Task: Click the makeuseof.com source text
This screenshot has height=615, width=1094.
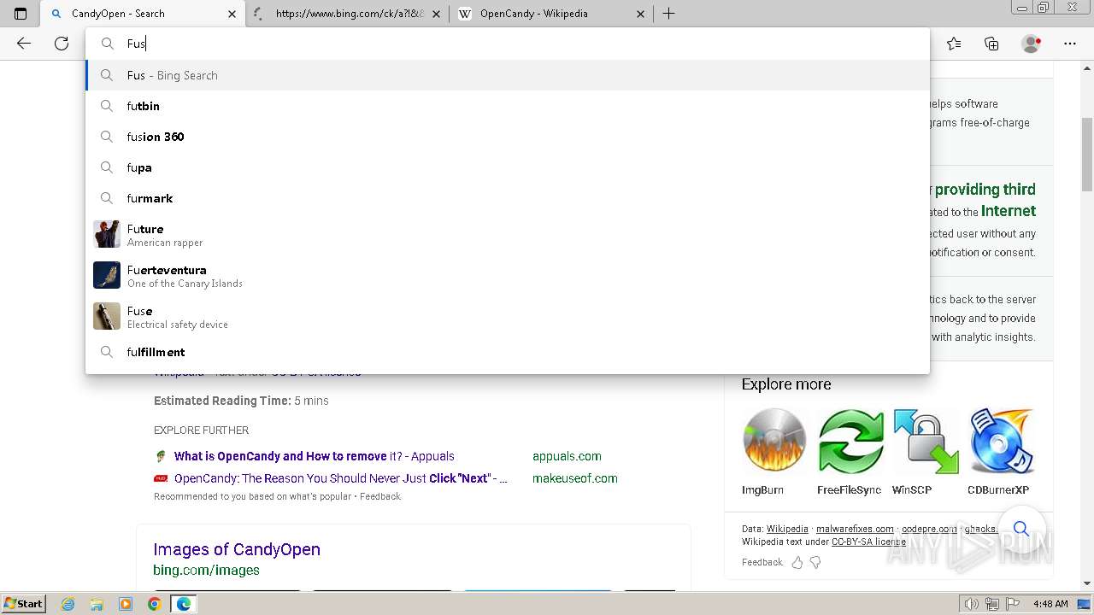Action: coord(574,478)
